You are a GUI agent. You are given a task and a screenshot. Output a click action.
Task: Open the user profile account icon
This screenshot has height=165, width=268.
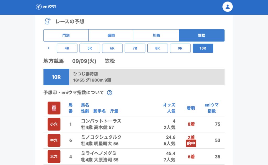pos(227,7)
